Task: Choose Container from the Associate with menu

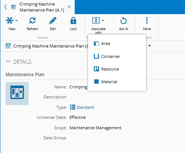Action: coord(117,56)
